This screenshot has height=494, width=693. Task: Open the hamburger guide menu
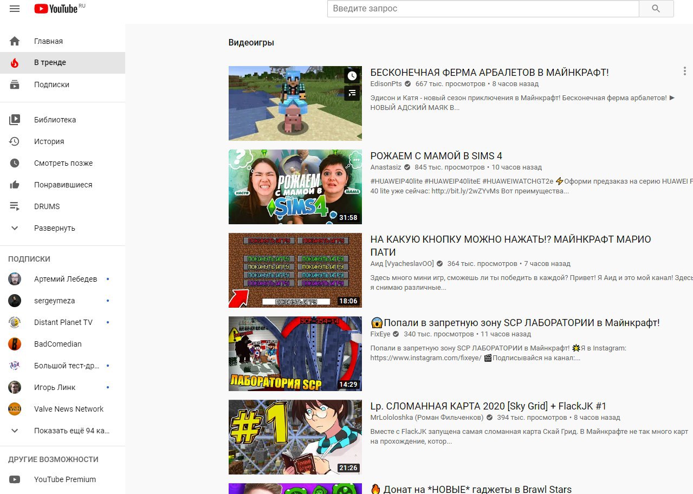pos(15,9)
